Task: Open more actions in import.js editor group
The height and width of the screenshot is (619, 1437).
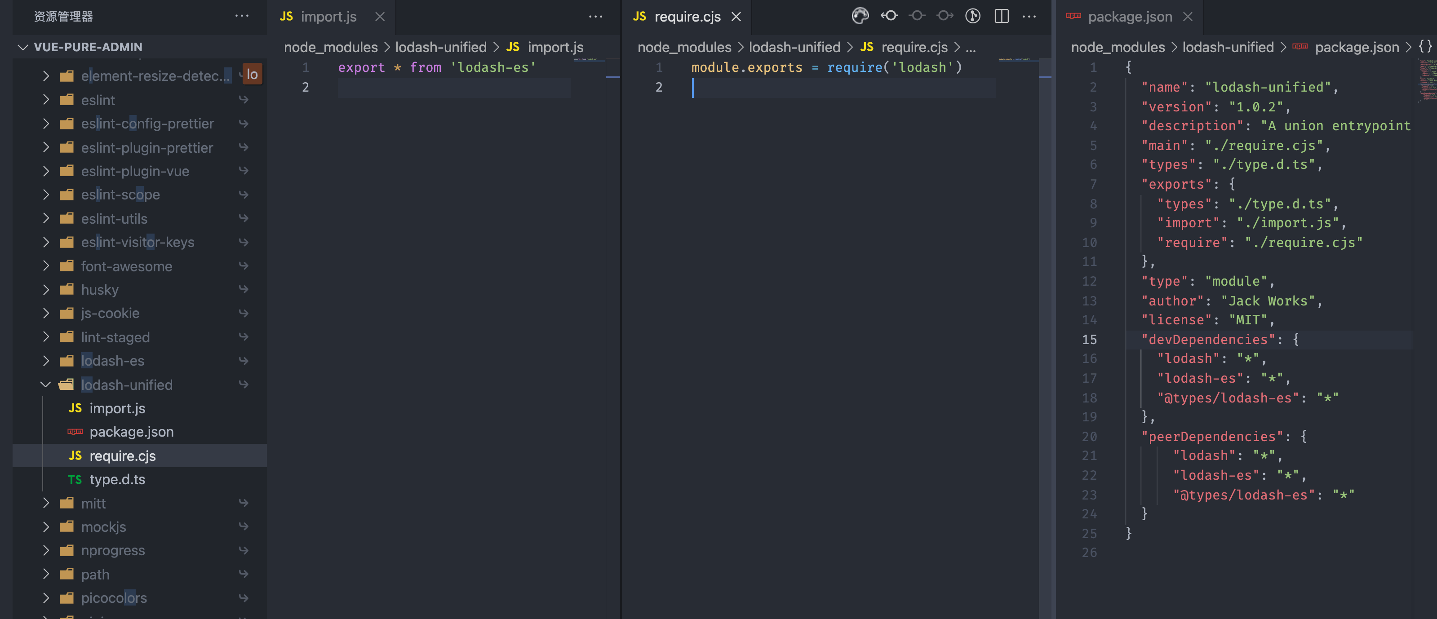Action: (x=595, y=16)
